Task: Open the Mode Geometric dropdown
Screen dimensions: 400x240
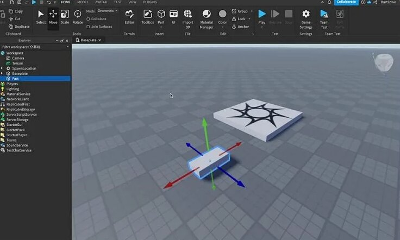Action: (x=108, y=11)
